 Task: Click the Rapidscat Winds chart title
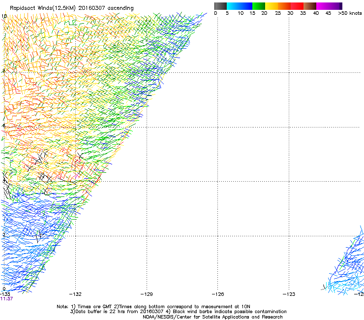[x=72, y=8]
